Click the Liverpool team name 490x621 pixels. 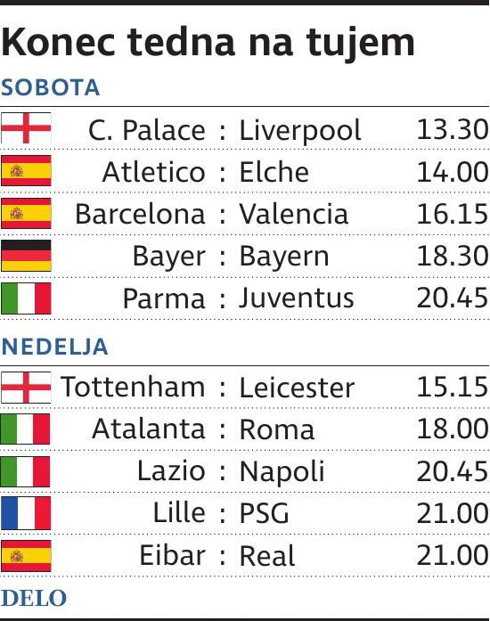(300, 130)
